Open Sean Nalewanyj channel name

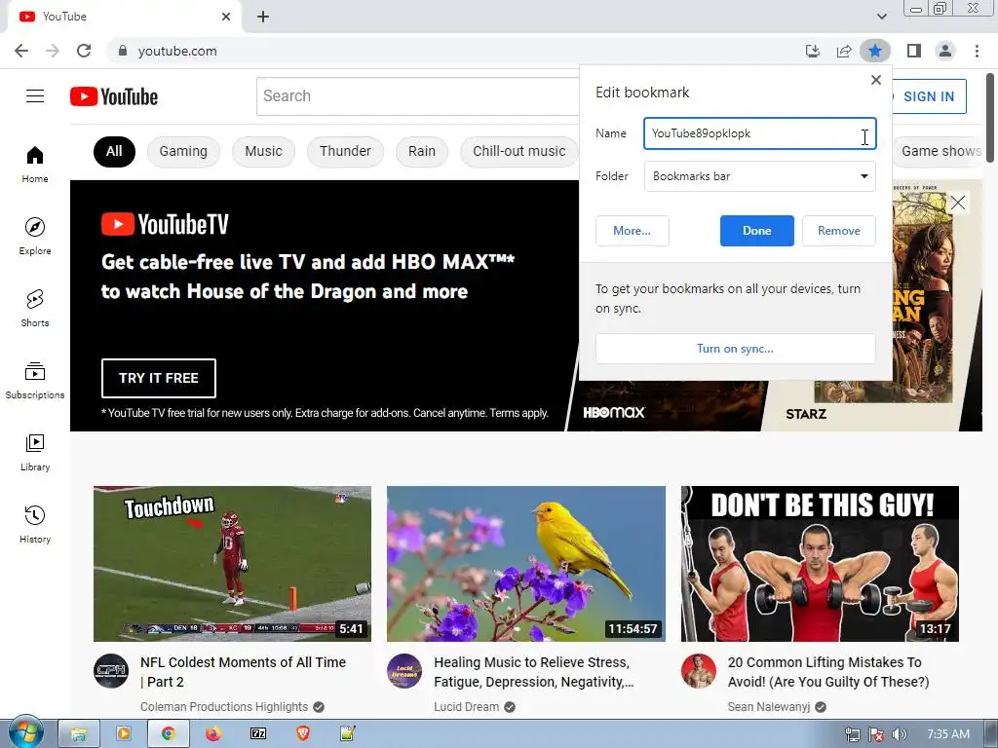click(768, 707)
